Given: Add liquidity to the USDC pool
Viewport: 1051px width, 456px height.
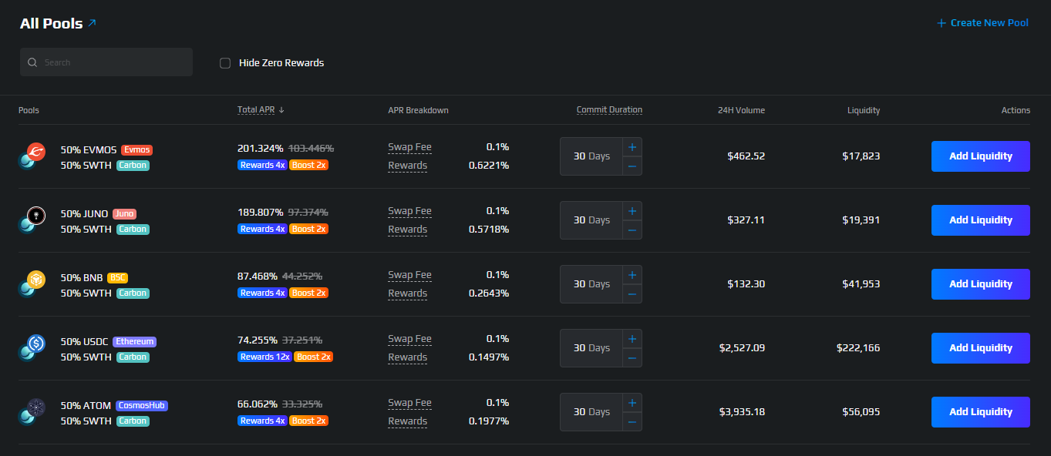Looking at the screenshot, I should 981,348.
